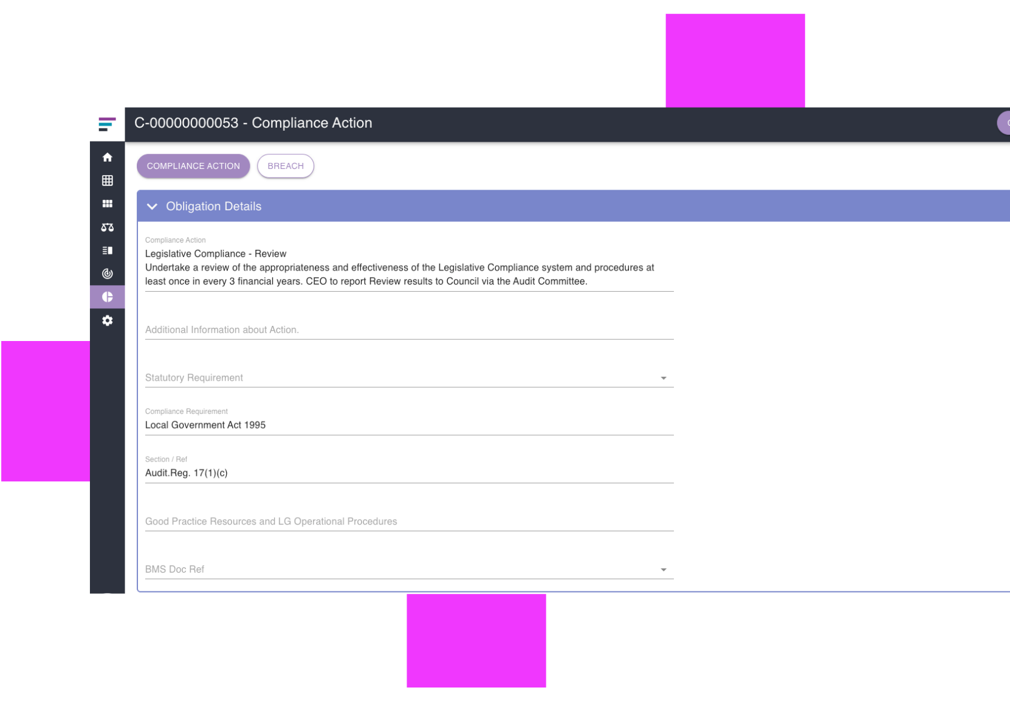Click the Compliance Action description text area
Viewport: 1010px width, 710px height.
click(x=408, y=267)
